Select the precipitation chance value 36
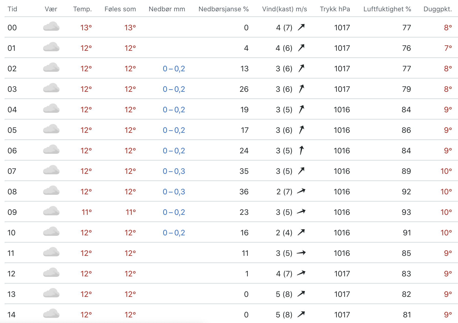This screenshot has width=458, height=323. (244, 192)
